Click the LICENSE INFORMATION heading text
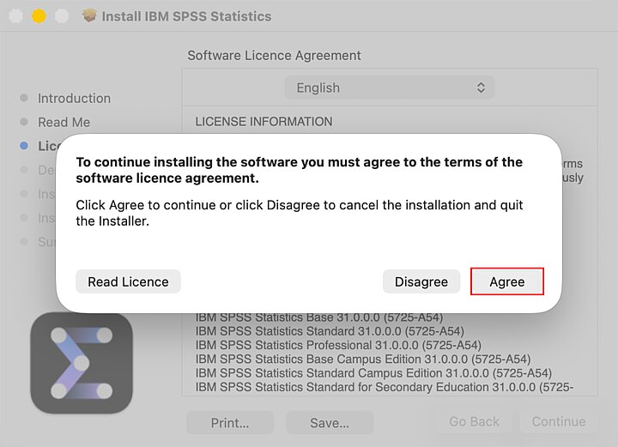Screen dimensions: 618x447 (264, 122)
